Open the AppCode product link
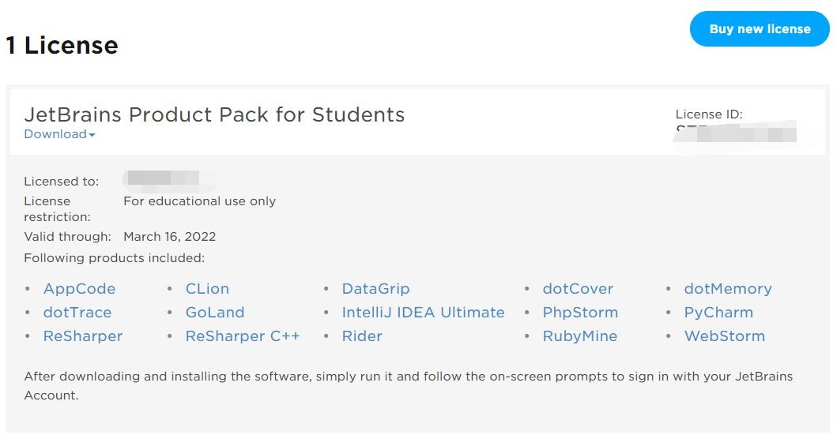Image resolution: width=837 pixels, height=435 pixels. pyautogui.click(x=79, y=289)
